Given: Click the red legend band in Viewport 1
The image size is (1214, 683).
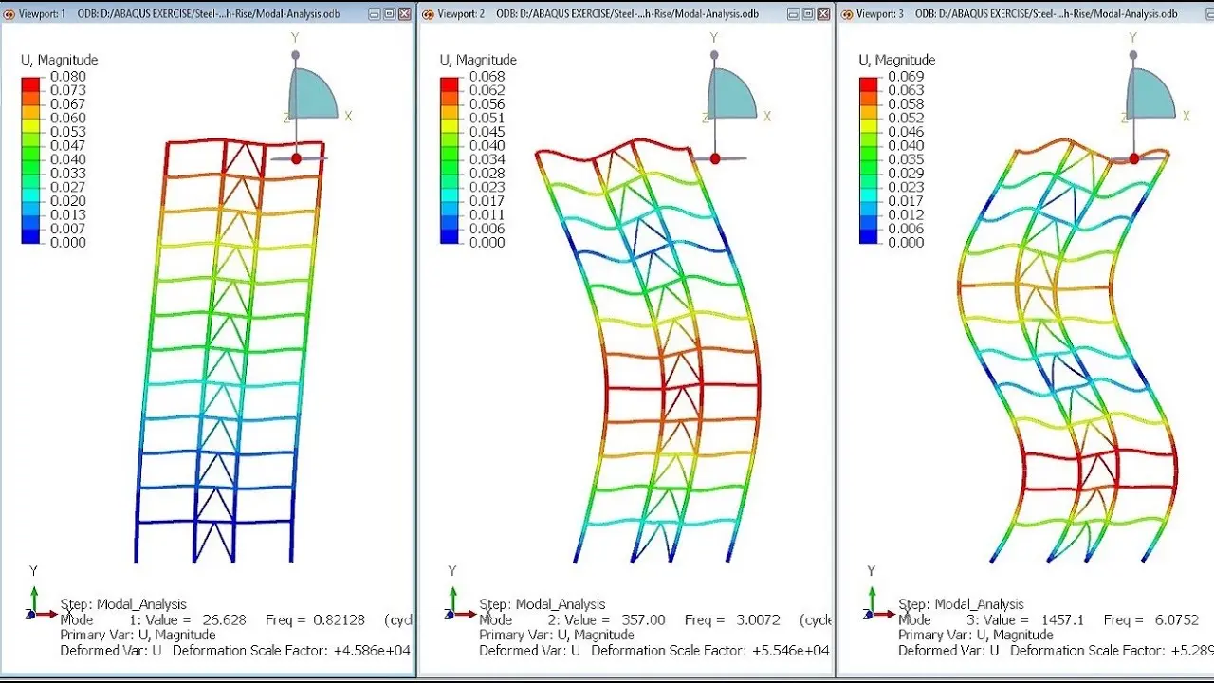Looking at the screenshot, I should tap(30, 83).
